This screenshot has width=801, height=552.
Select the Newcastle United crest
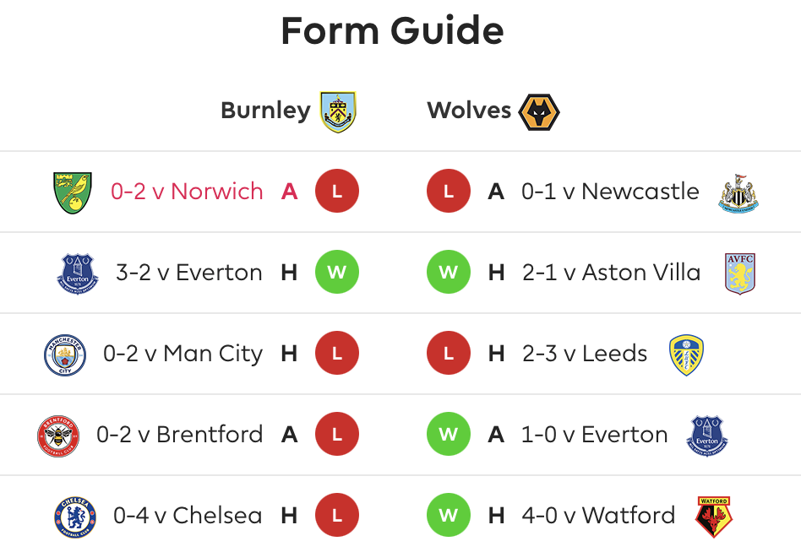(x=738, y=193)
